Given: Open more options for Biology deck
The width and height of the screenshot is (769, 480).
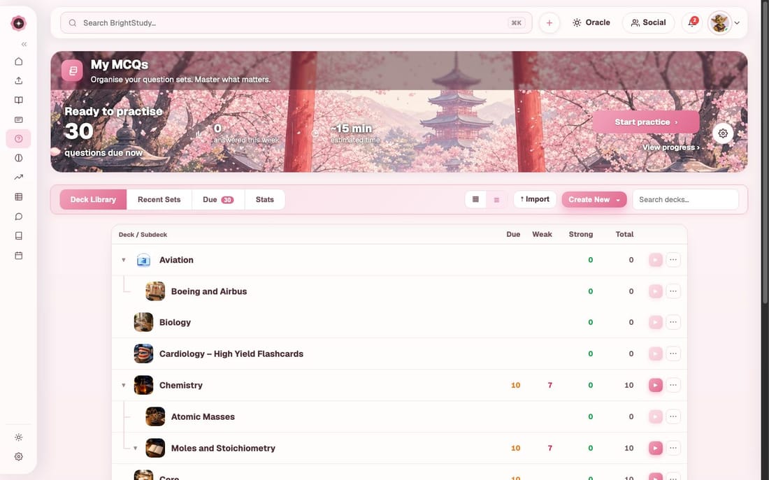Looking at the screenshot, I should (673, 322).
